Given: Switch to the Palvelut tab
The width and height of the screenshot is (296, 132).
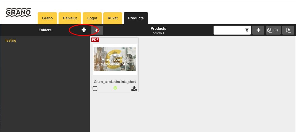Looking at the screenshot, I should pos(70,18).
